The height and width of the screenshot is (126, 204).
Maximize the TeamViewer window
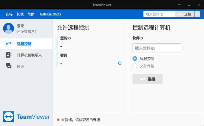pos(189,5)
